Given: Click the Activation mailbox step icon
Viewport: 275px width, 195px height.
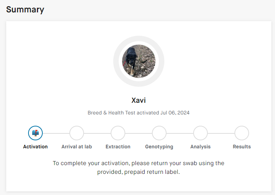Looking at the screenshot, I should [x=35, y=133].
